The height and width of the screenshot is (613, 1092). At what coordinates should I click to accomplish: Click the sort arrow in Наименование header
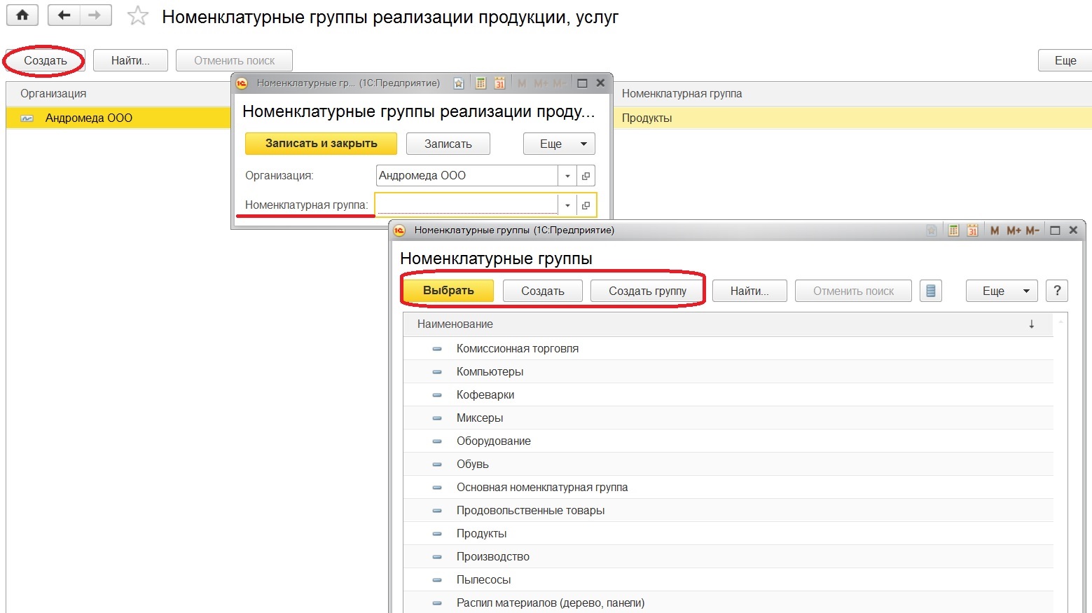tap(1031, 324)
